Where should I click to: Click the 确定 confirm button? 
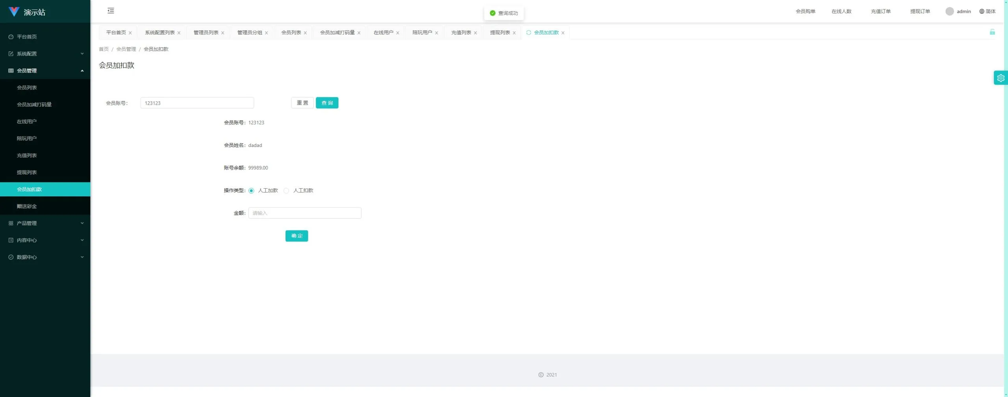296,236
